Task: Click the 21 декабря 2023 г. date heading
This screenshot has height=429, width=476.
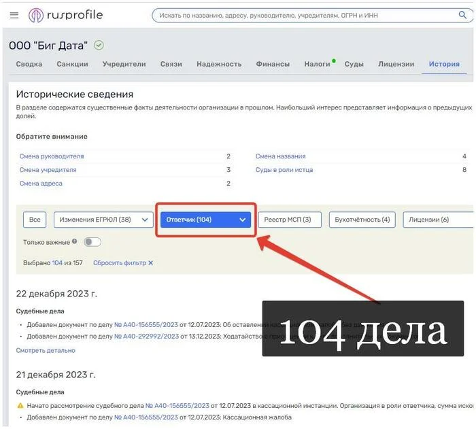Action: 56,375
